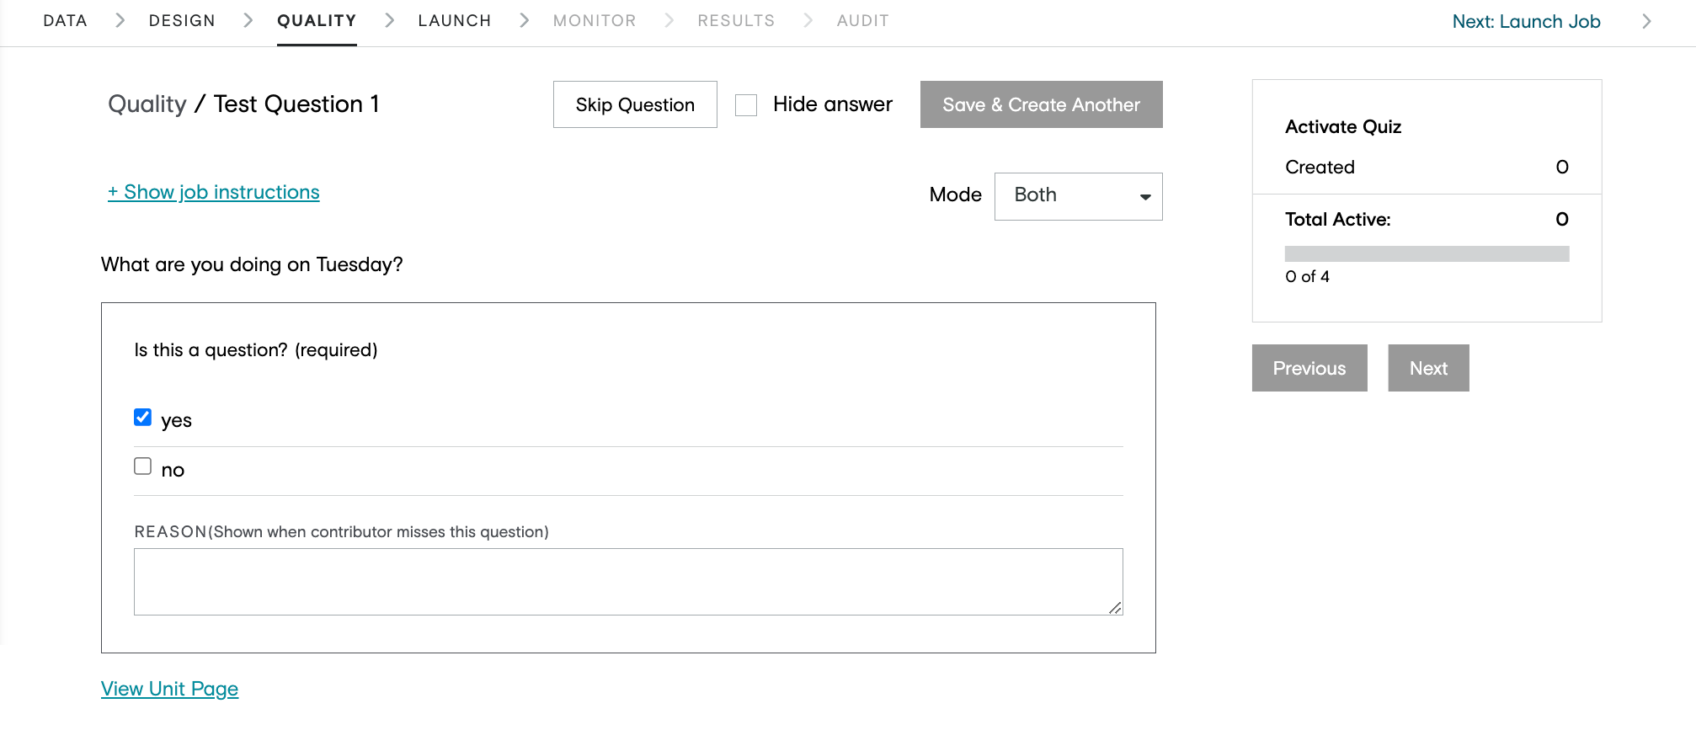Screen dimensions: 1696x746
Task: Check the no answer checkbox
Action: click(x=143, y=466)
